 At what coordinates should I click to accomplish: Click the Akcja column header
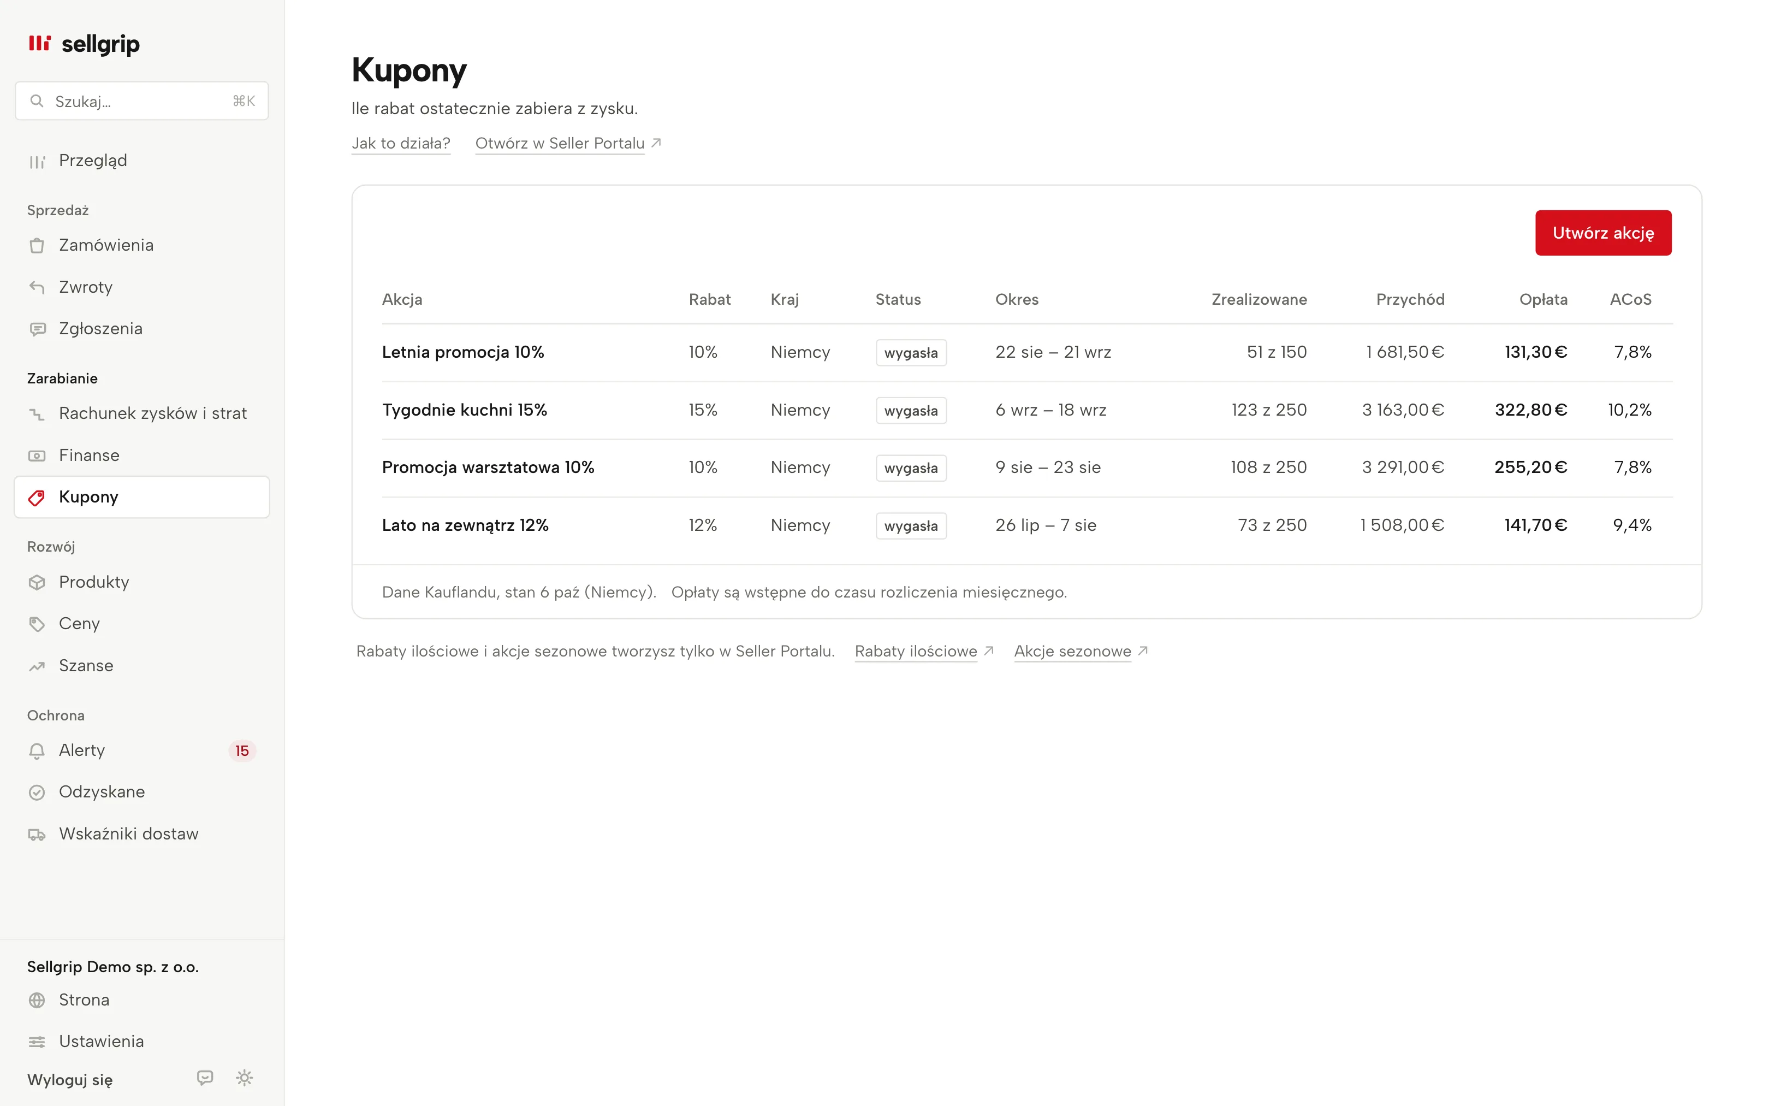point(402,299)
